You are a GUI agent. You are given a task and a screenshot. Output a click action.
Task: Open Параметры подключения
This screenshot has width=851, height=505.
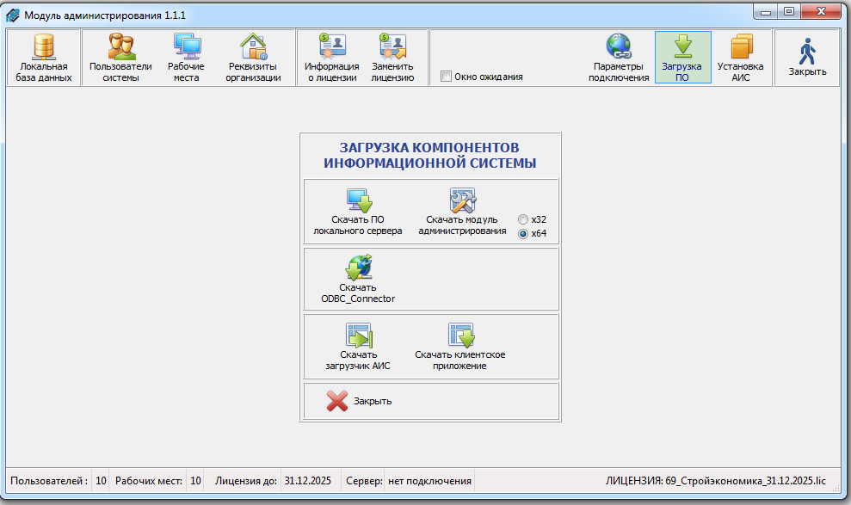(619, 58)
